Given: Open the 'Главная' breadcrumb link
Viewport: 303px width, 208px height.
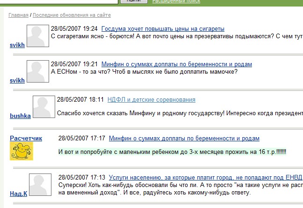Looking at the screenshot, I should tap(18, 15).
